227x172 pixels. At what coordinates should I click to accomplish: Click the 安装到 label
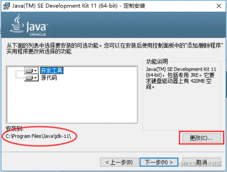click(14, 129)
